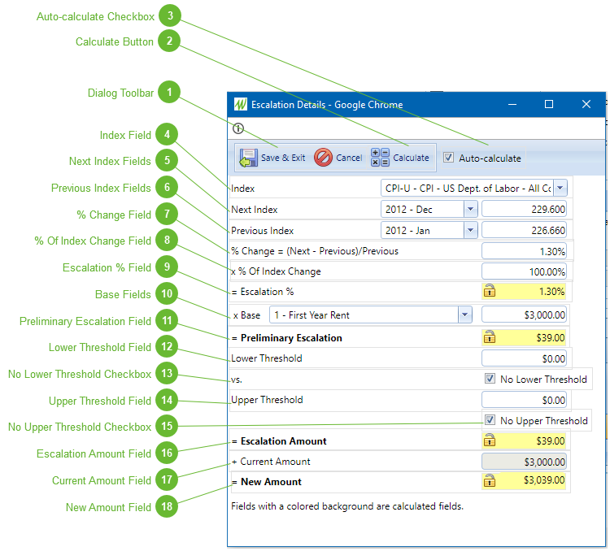Open the Index CPI-U dropdown
The width and height of the screenshot is (610, 551).
click(560, 189)
